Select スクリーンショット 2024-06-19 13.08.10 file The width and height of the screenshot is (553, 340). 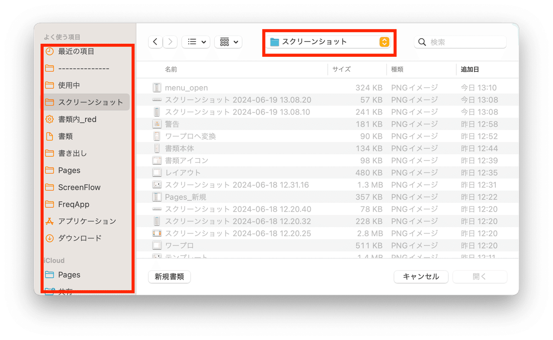tap(327, 112)
